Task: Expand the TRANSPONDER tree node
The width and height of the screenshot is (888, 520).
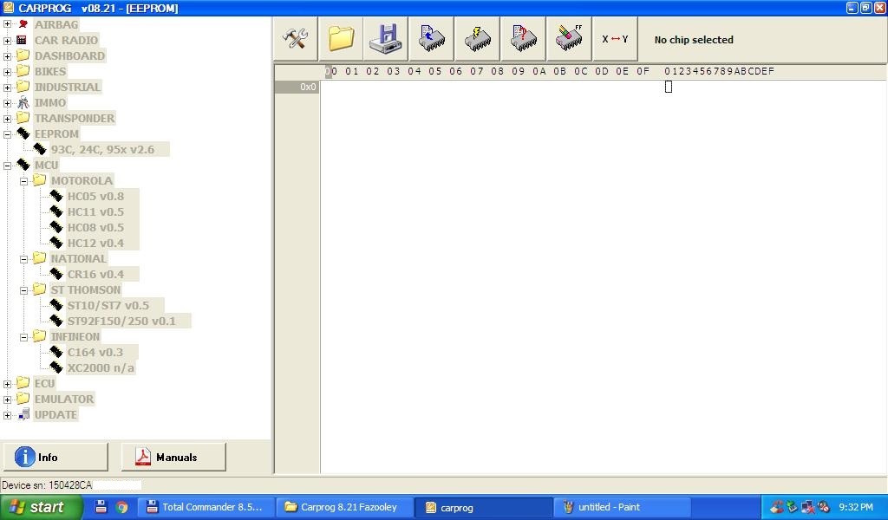Action: click(7, 119)
